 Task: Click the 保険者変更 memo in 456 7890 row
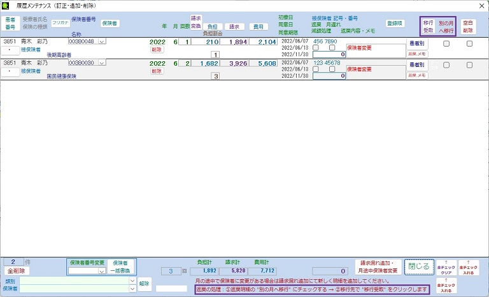click(x=376, y=50)
